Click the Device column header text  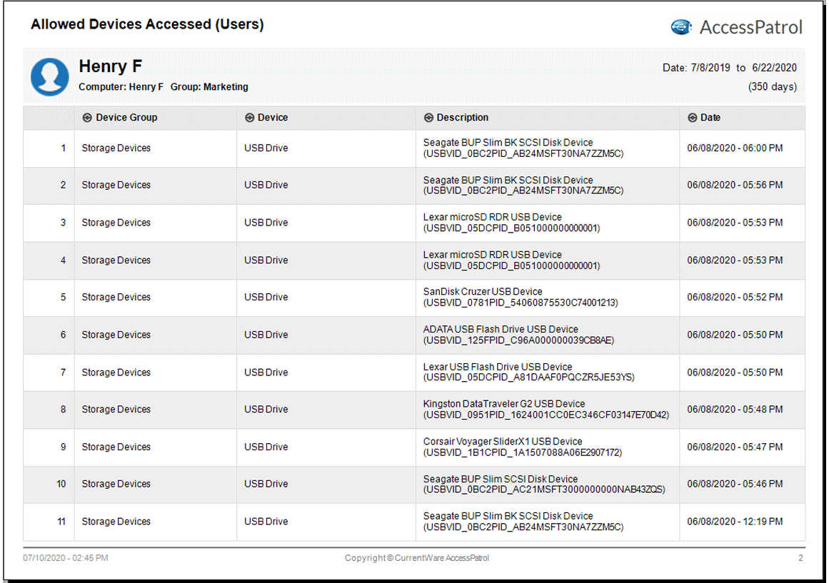click(x=273, y=117)
